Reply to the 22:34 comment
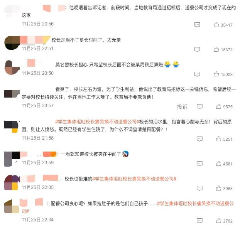This screenshot has width=240, height=226. pyautogui.click(x=199, y=221)
